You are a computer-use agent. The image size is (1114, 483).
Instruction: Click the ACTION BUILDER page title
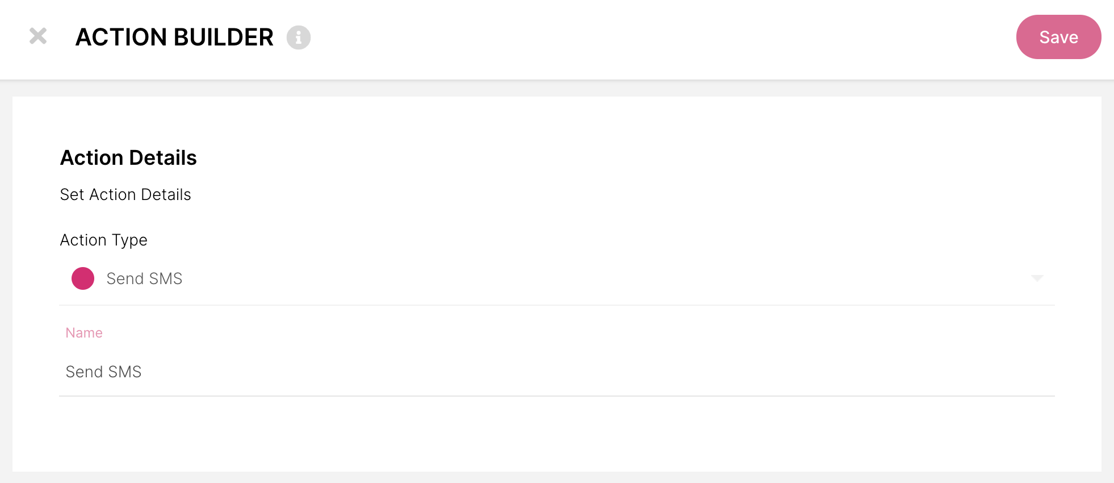tap(174, 38)
